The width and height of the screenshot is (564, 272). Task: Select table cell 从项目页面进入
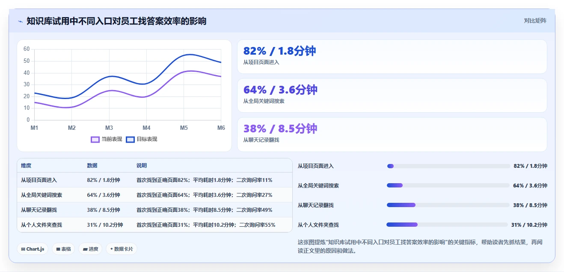(39, 180)
